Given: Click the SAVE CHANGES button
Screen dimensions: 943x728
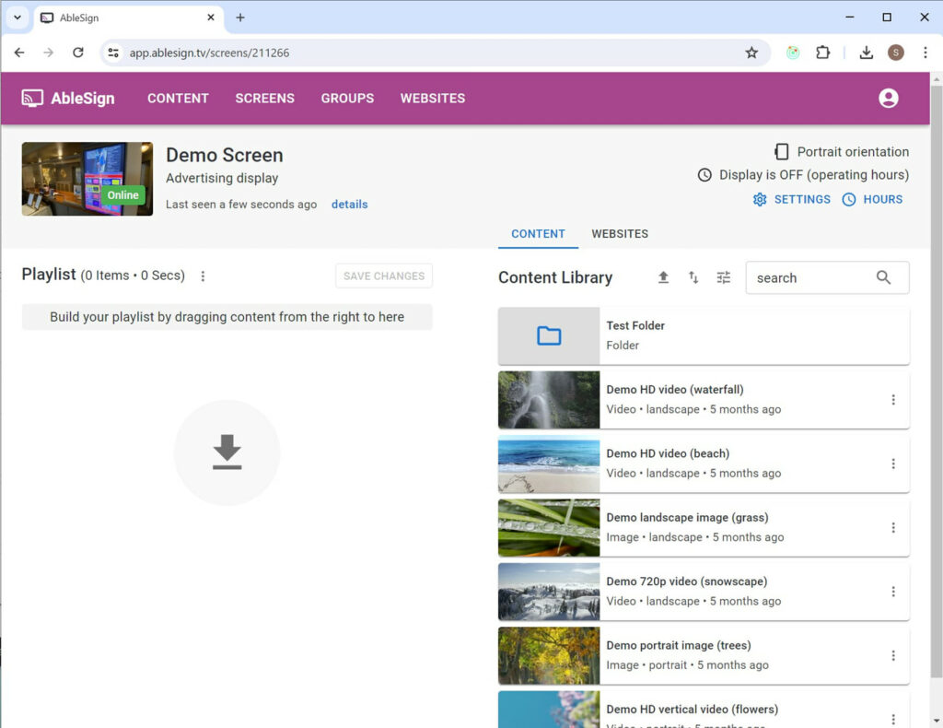Looking at the screenshot, I should tap(383, 276).
